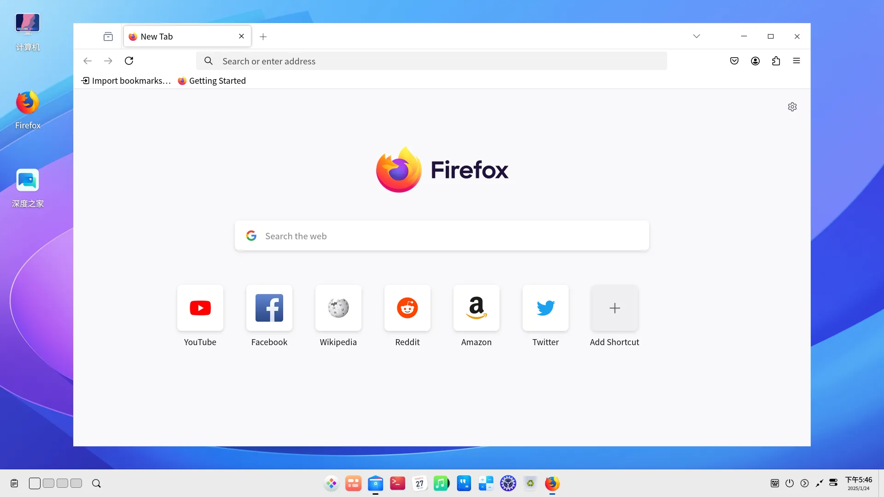Open the Wikipedia shortcut tile
The image size is (884, 497).
338,308
